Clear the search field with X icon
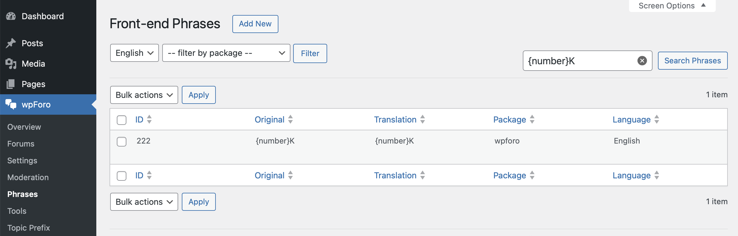The height and width of the screenshot is (236, 738). coord(642,61)
